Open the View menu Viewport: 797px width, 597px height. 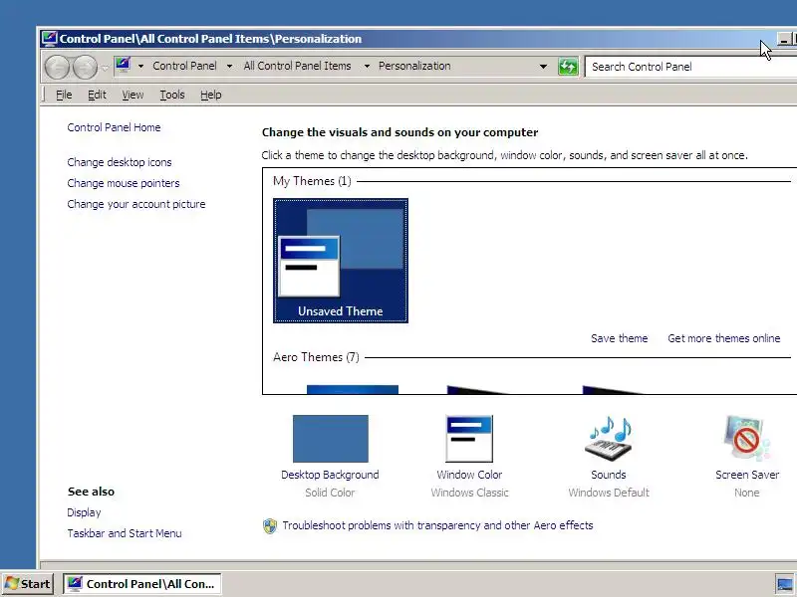coord(133,95)
